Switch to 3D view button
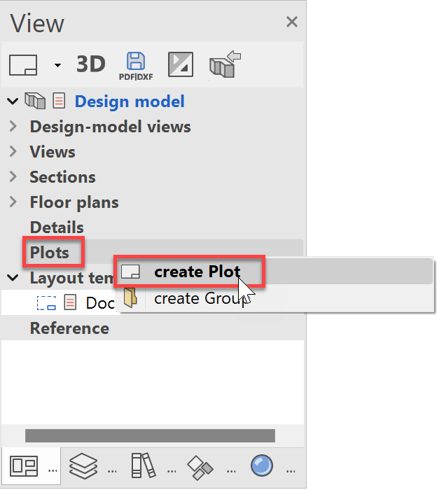This screenshot has width=437, height=490. 90,64
